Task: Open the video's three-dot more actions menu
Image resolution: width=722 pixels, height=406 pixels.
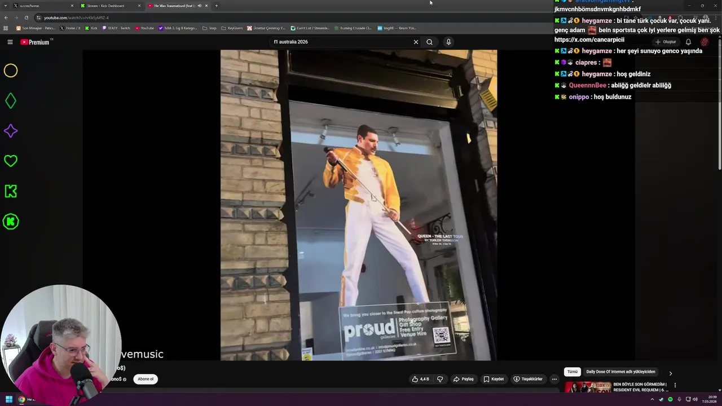Action: click(554, 379)
